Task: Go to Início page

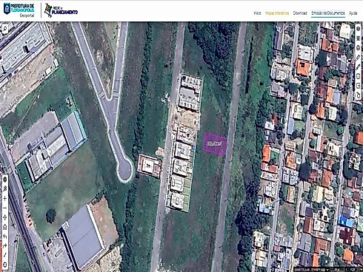Action: (x=257, y=13)
